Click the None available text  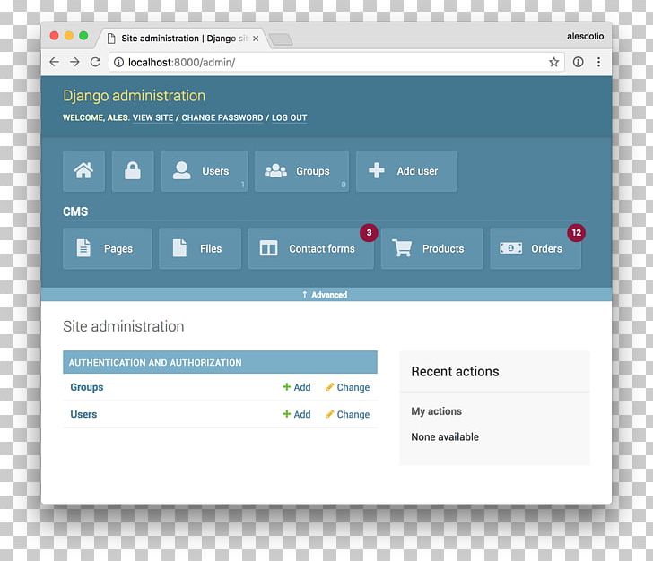(445, 436)
